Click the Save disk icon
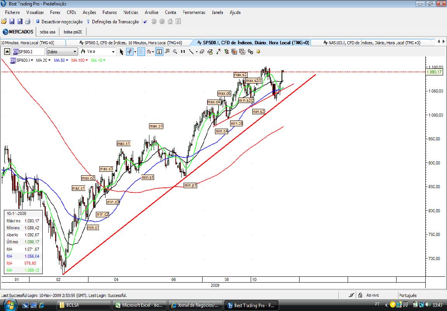Screen dimensions: 447x311 12,21
